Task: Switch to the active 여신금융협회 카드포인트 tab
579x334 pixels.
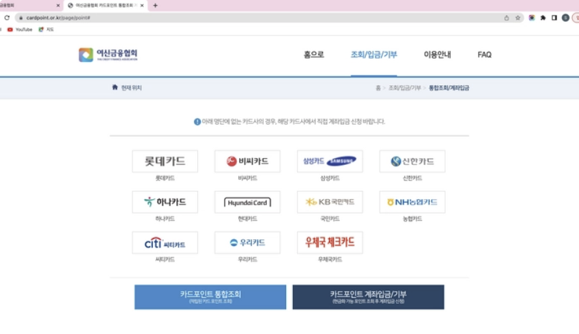Action: (105, 5)
